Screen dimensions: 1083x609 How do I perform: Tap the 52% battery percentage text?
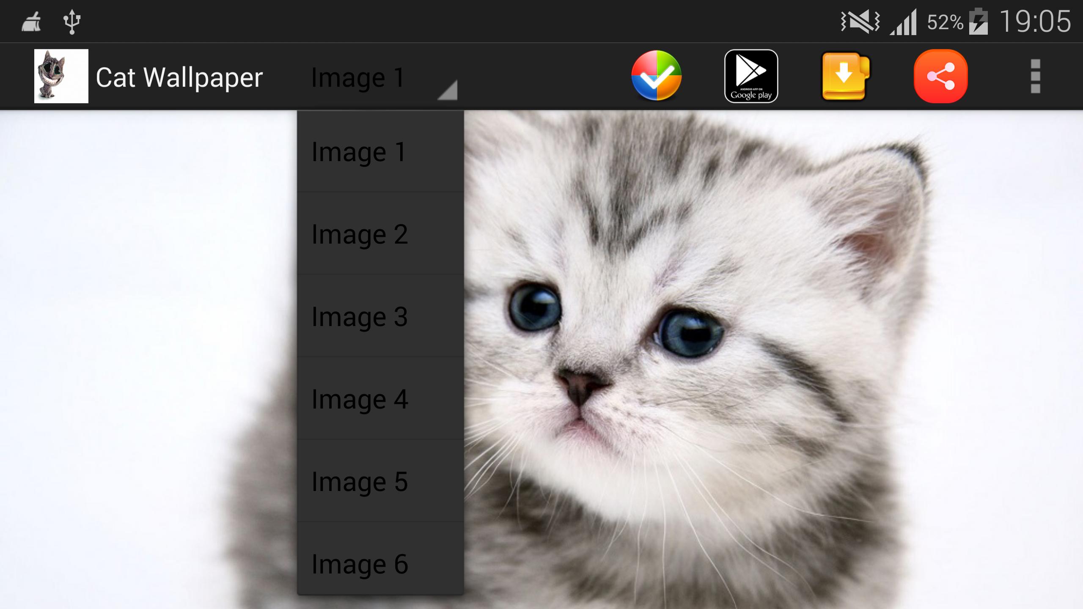pos(945,22)
